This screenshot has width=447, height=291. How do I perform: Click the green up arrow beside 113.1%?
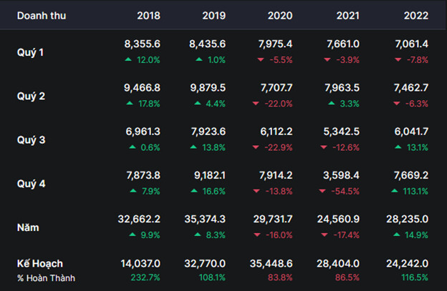pos(394,192)
